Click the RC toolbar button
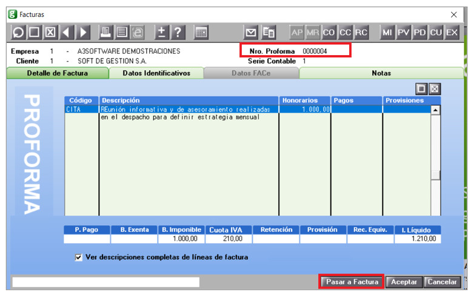This screenshot has width=468, height=293. point(361,32)
